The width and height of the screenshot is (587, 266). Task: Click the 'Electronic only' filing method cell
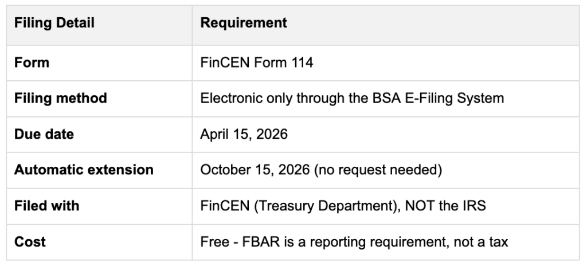click(x=351, y=99)
